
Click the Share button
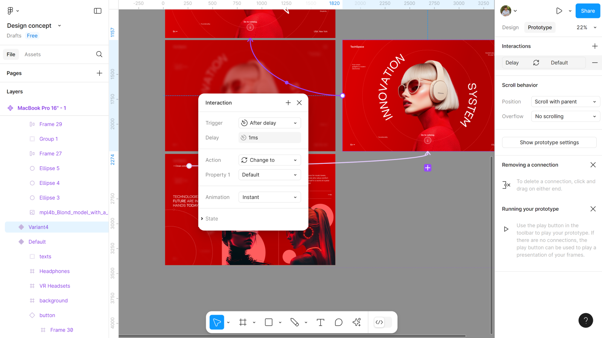587,11
